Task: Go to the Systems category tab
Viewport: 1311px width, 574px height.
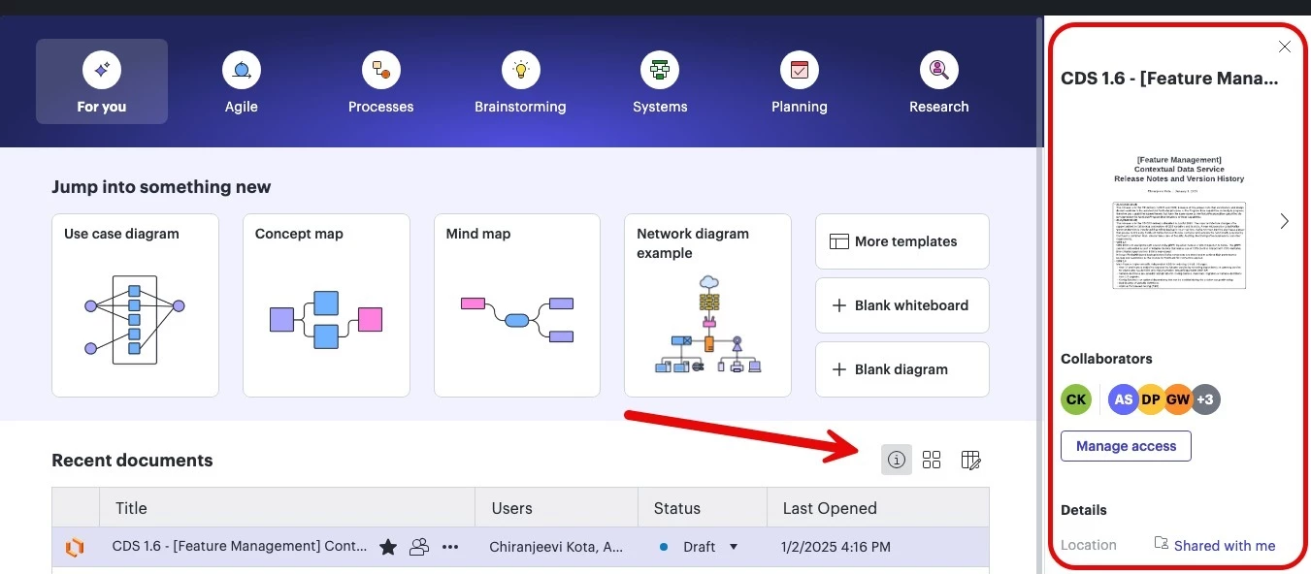Action: coord(660,81)
